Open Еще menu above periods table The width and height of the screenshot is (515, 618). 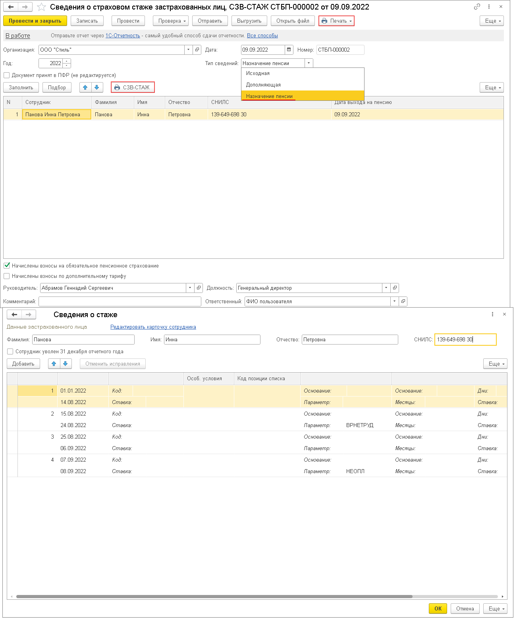pos(495,364)
